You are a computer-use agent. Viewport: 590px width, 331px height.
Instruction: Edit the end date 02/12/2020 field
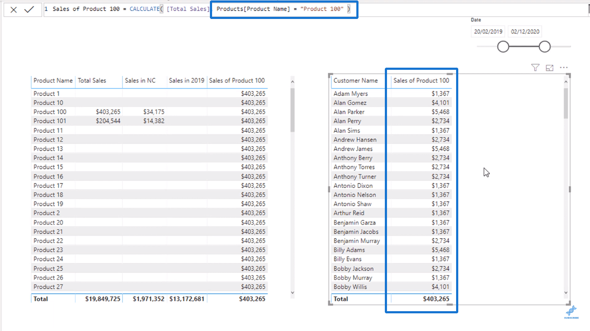coord(525,31)
